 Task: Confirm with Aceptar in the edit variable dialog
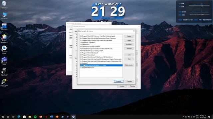coord(118,81)
